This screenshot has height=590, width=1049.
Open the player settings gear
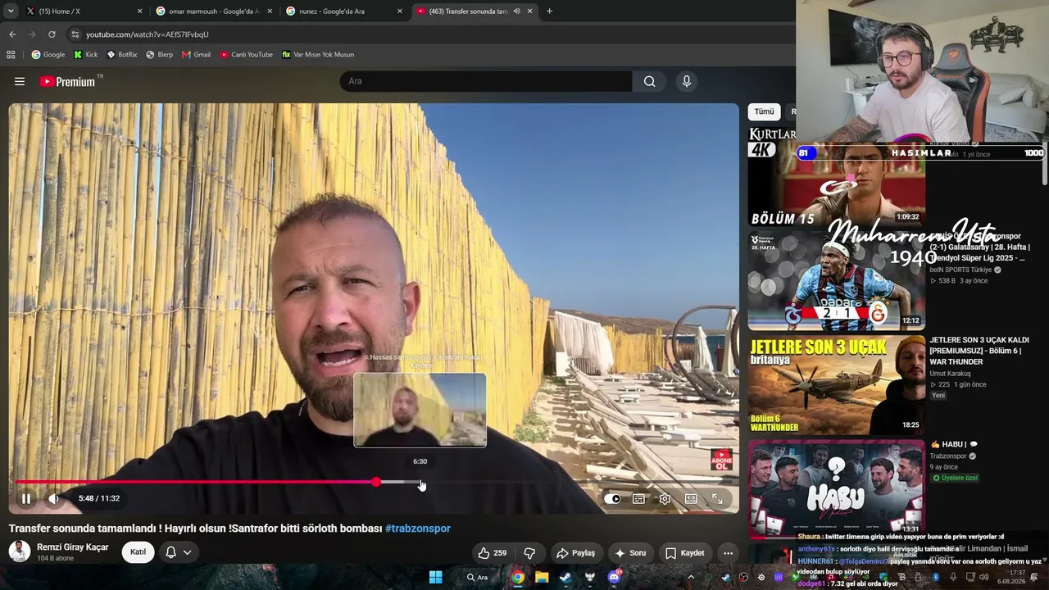665,498
